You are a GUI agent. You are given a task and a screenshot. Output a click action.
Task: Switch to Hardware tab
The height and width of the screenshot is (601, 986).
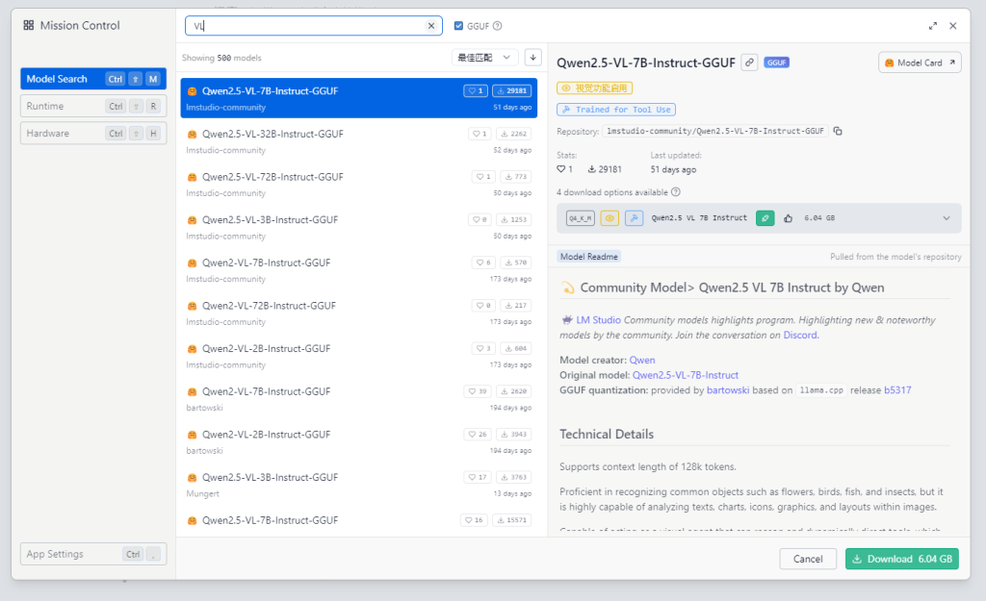click(x=93, y=133)
